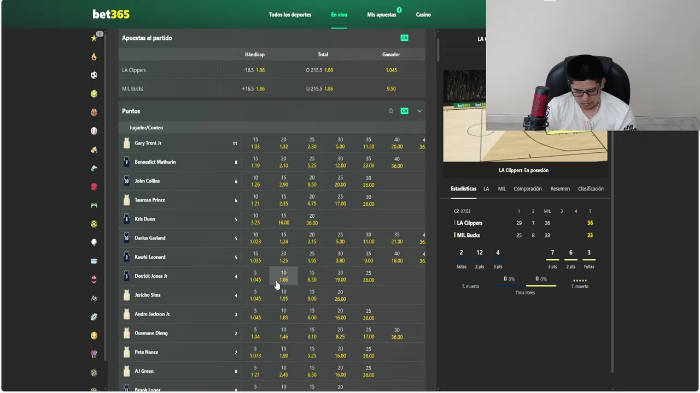The height and width of the screenshot is (393, 700).
Task: Click the MIL Bucks scoreboard row
Action: (524, 235)
